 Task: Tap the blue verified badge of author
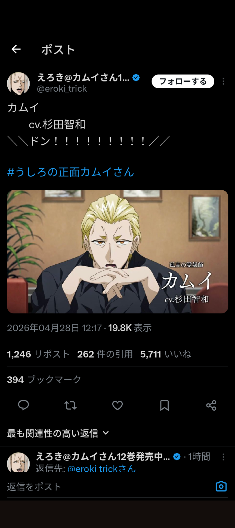[136, 78]
